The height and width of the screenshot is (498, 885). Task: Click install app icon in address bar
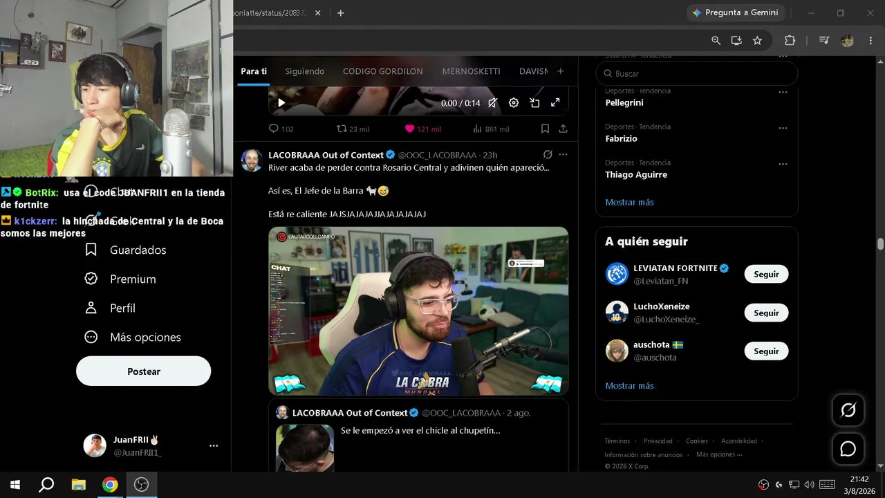pos(736,41)
